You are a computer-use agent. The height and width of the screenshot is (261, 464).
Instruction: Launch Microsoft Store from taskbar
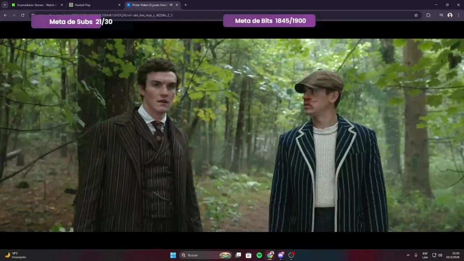coord(249,255)
